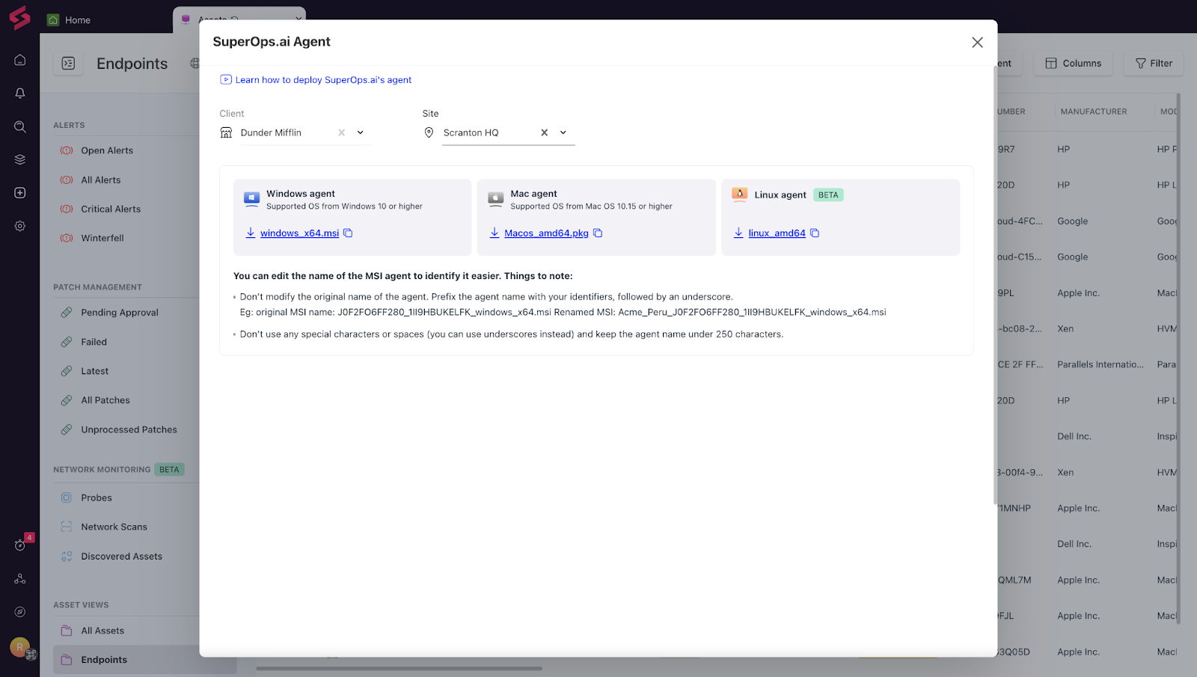Go to Unprocessed Patches

[129, 429]
